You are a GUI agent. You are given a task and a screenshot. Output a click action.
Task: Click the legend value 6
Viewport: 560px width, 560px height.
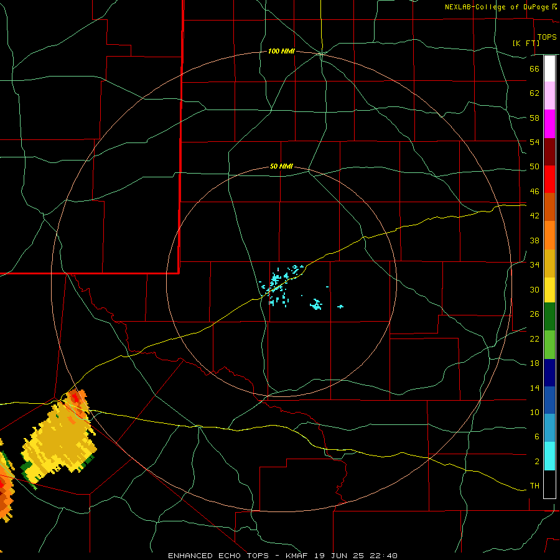(536, 437)
